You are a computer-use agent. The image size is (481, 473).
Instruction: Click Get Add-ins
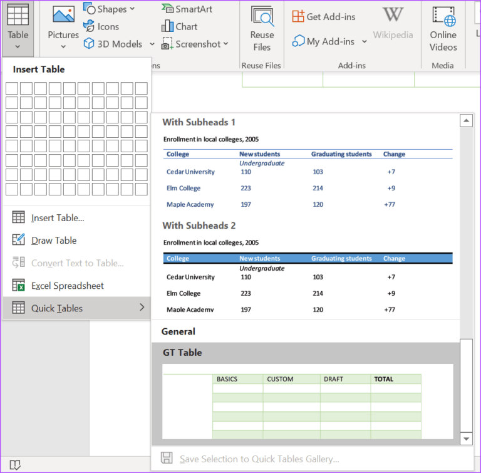click(x=324, y=16)
